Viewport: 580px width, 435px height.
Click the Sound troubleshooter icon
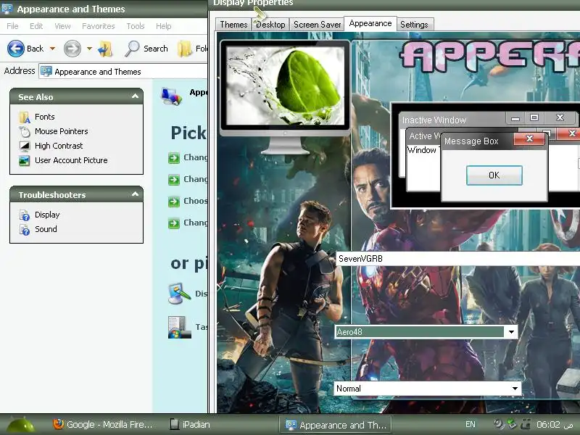(x=25, y=229)
